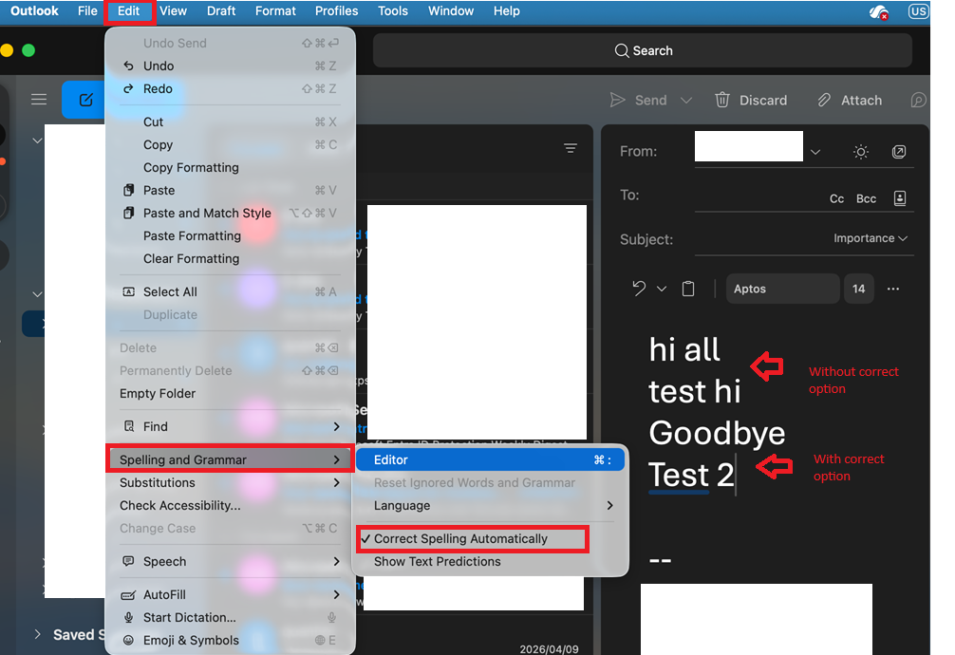The height and width of the screenshot is (655, 955).
Task: Expand the Saved Searches folder chevron
Action: (38, 634)
